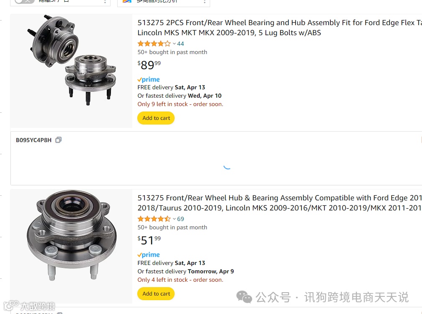Add the $51.99 wheel hub to cart

[156, 293]
